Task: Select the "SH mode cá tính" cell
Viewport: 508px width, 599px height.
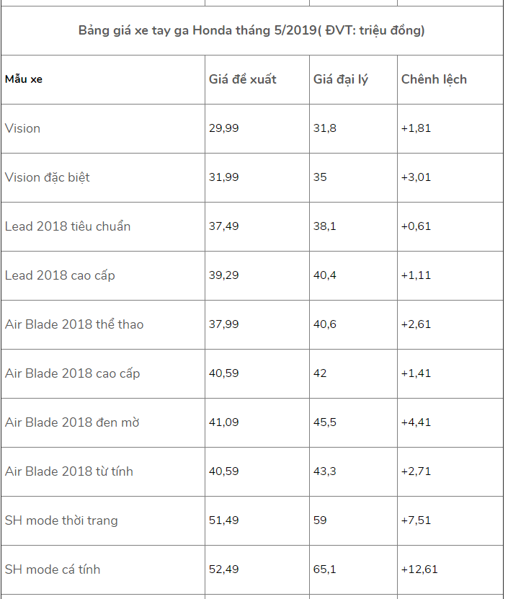Action: point(53,569)
